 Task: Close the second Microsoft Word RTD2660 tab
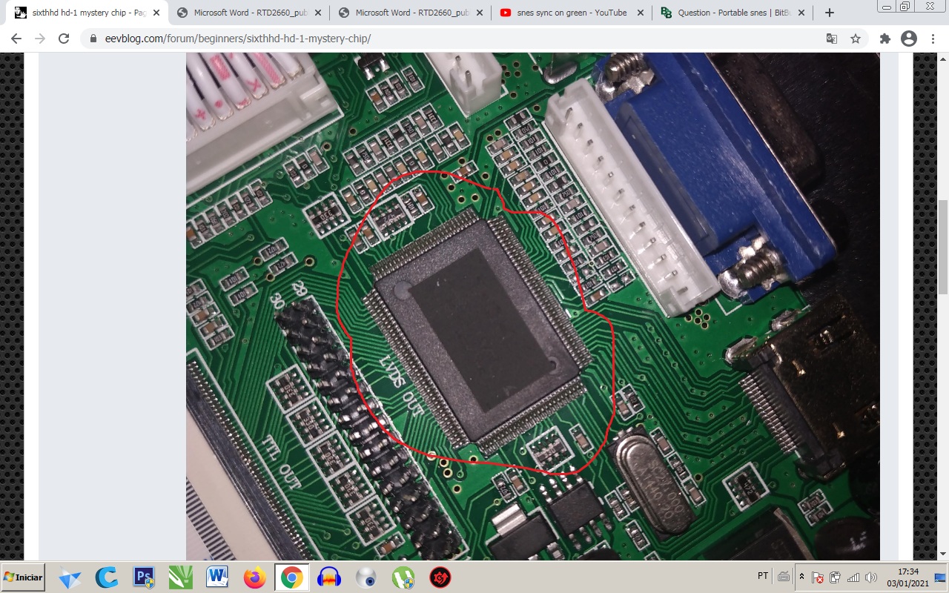point(478,13)
